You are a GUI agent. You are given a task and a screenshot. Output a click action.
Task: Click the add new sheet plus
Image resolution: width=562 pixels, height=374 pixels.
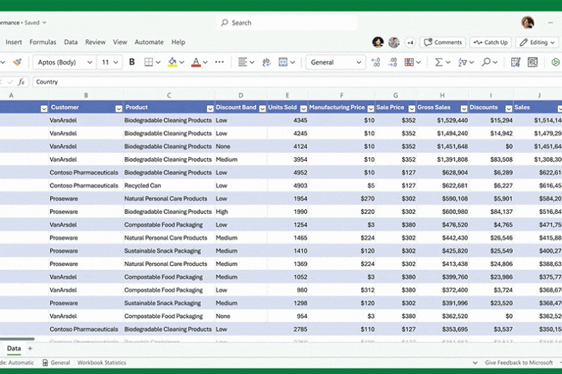(30, 349)
